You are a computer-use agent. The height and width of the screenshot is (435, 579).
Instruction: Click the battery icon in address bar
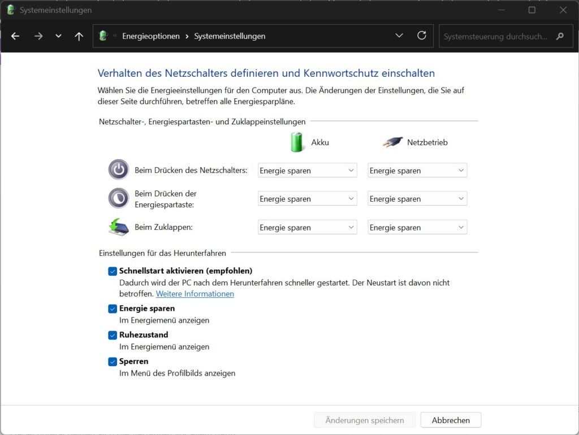[103, 36]
